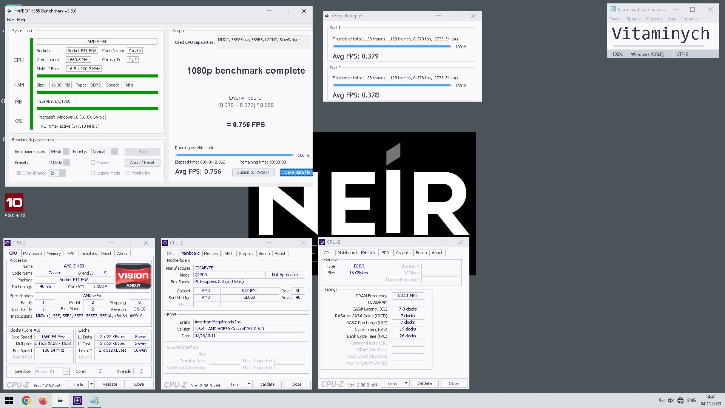
Task: Click Validate in CPU-Z CPU window
Action: tap(110, 384)
